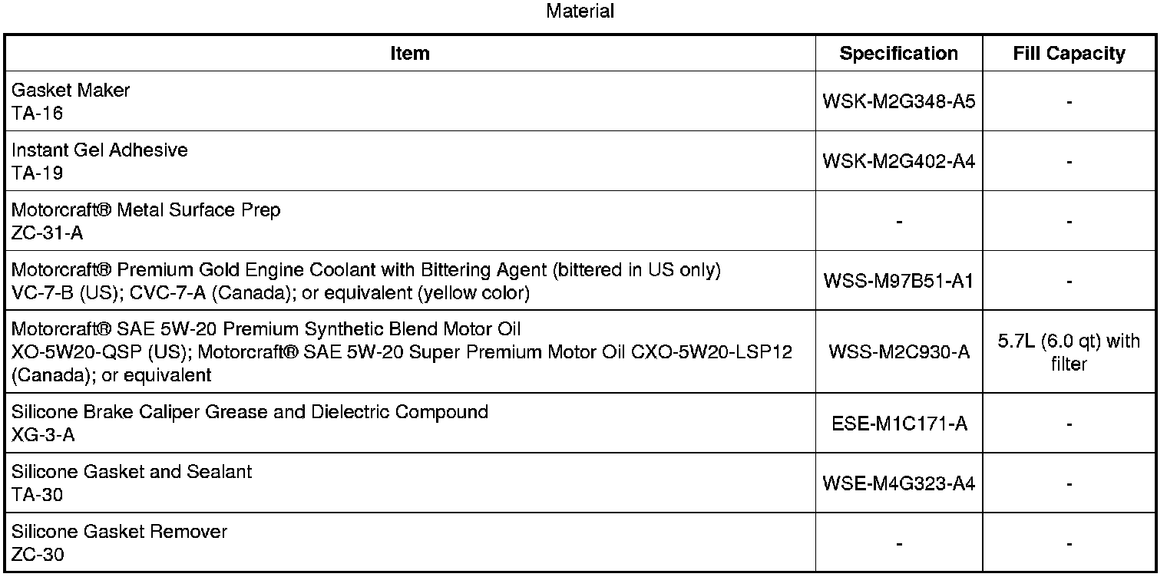Click the Specification column header
This screenshot has width=1167, height=577.
[898, 53]
